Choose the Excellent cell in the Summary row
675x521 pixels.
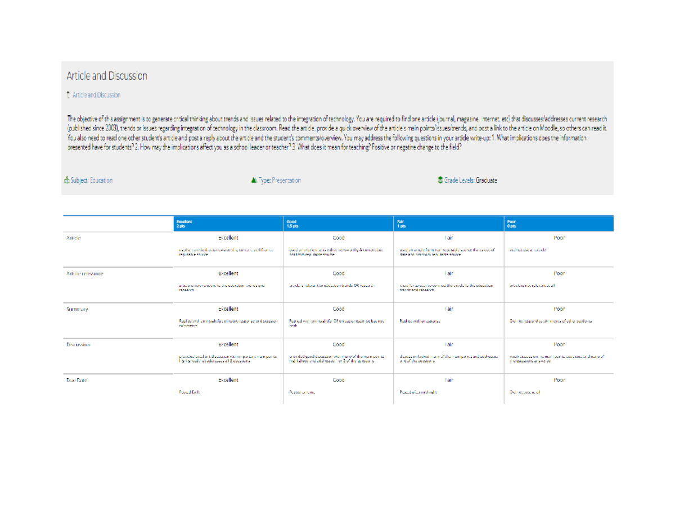[x=228, y=316]
